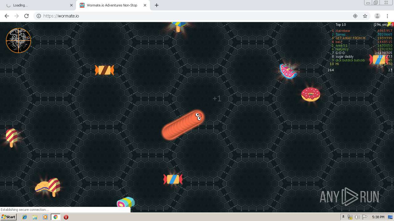This screenshot has width=394, height=221.
Task: Close the Wormate.io tab
Action: (145, 5)
